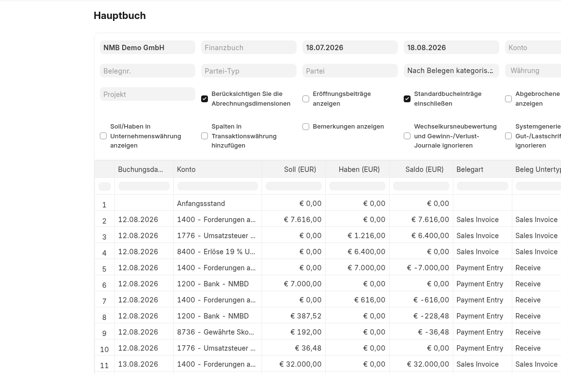Open the Nach Belegen kategorisieren dropdown
Image resolution: width=561 pixels, height=374 pixels.
(451, 71)
